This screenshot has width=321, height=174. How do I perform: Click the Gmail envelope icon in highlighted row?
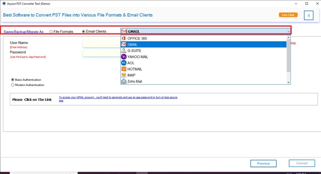coord(124,44)
